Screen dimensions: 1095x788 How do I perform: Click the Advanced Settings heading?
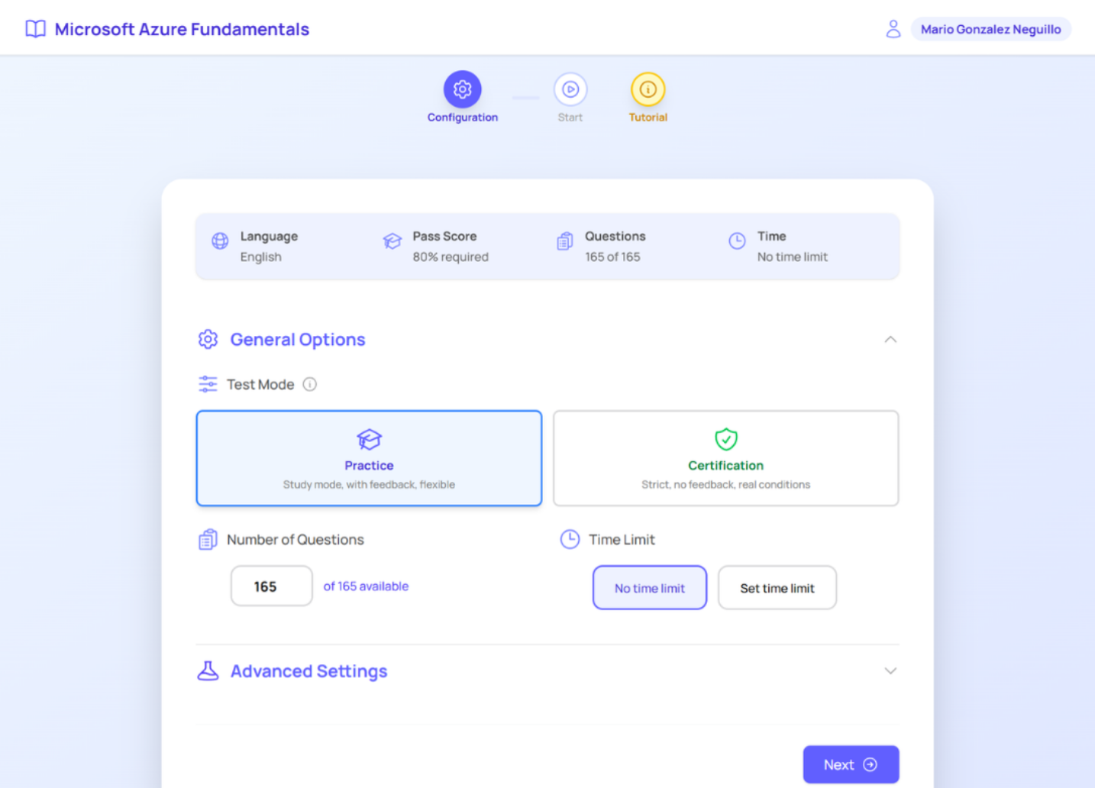coord(308,670)
